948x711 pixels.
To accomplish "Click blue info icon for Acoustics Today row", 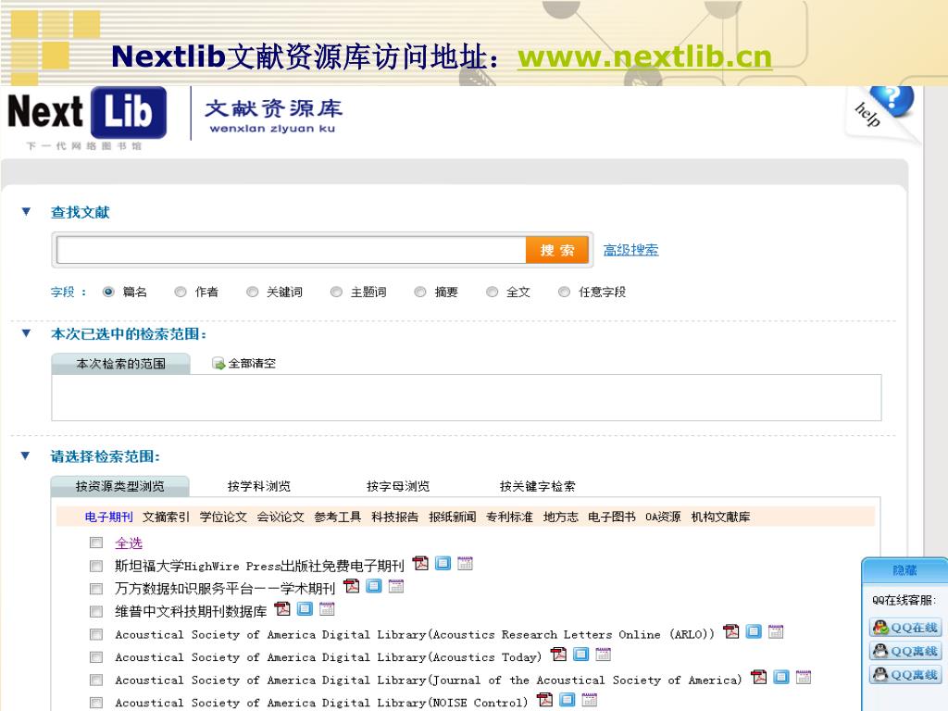I will tap(581, 655).
